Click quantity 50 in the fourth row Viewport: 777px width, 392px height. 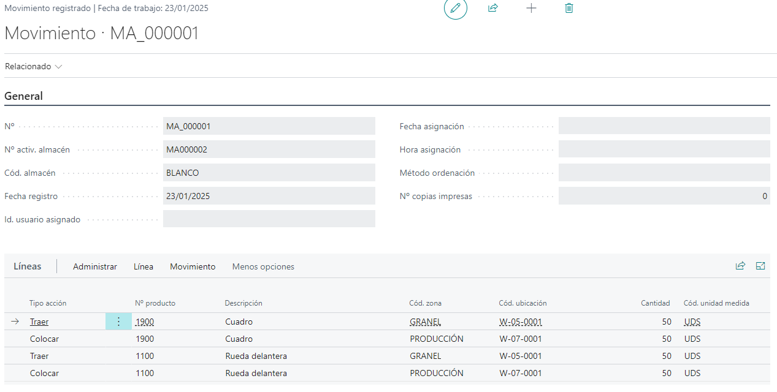tap(667, 373)
